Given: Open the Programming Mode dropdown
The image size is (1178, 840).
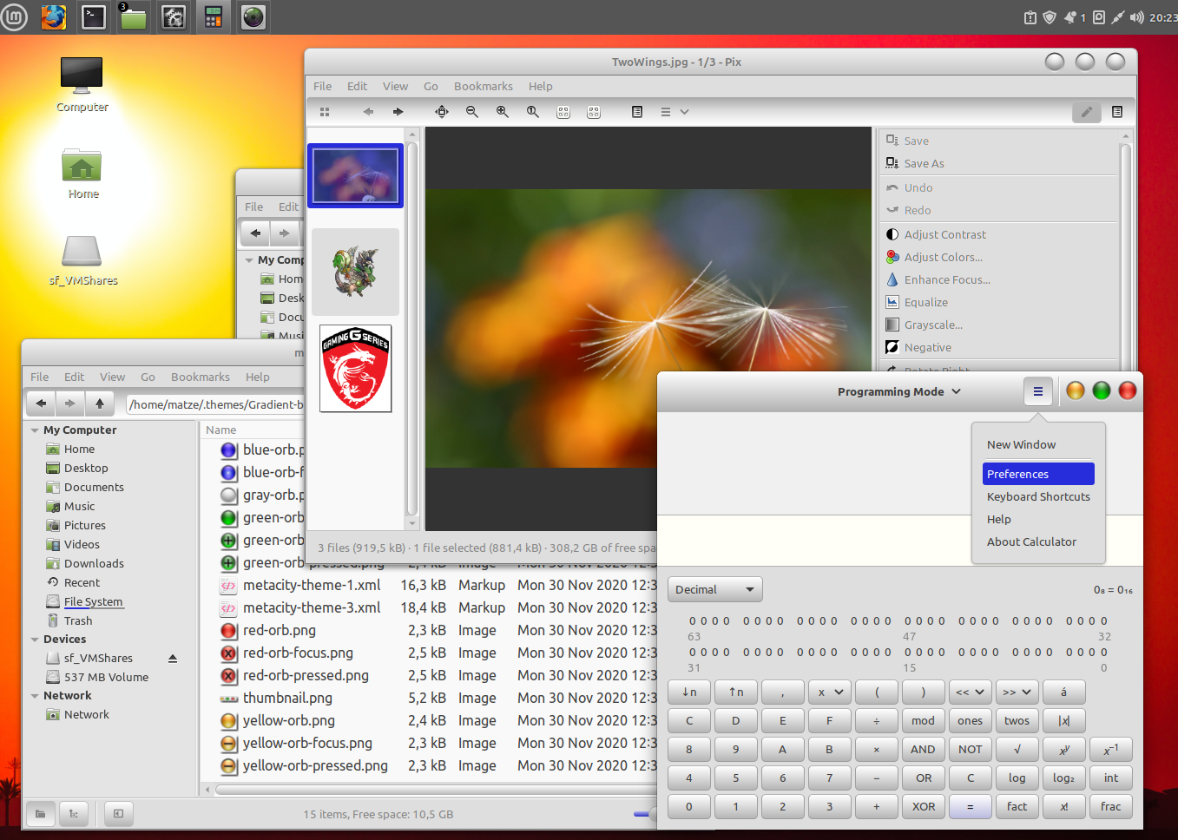Looking at the screenshot, I should coord(899,391).
